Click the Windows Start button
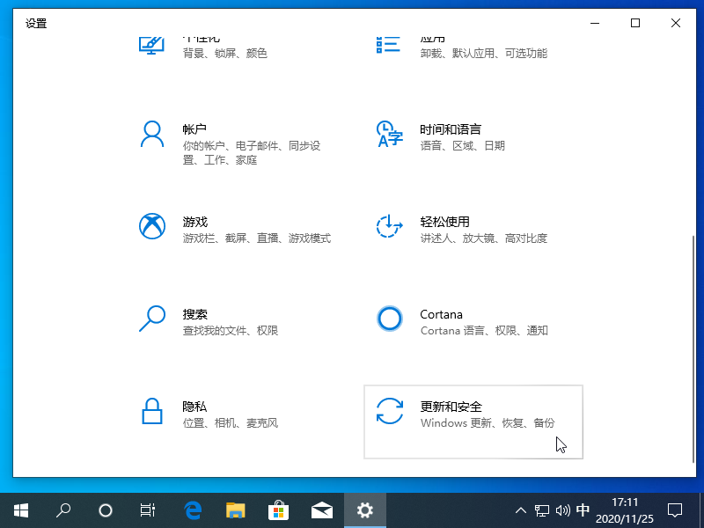Screen dimensions: 704x528 (x=21, y=510)
